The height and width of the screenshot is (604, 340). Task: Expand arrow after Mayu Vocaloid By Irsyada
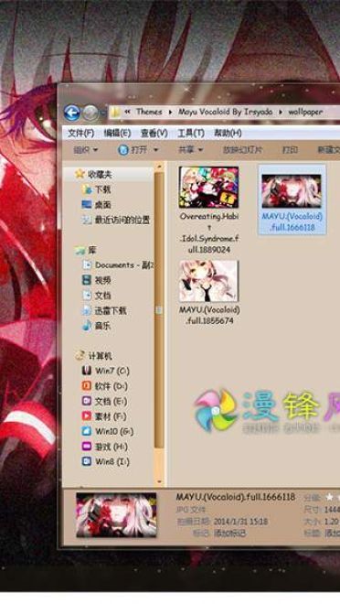tap(281, 112)
